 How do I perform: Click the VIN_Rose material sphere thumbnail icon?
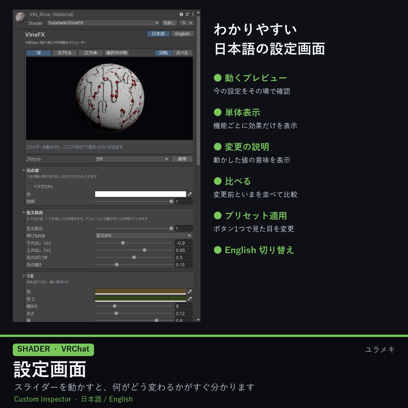[20, 18]
